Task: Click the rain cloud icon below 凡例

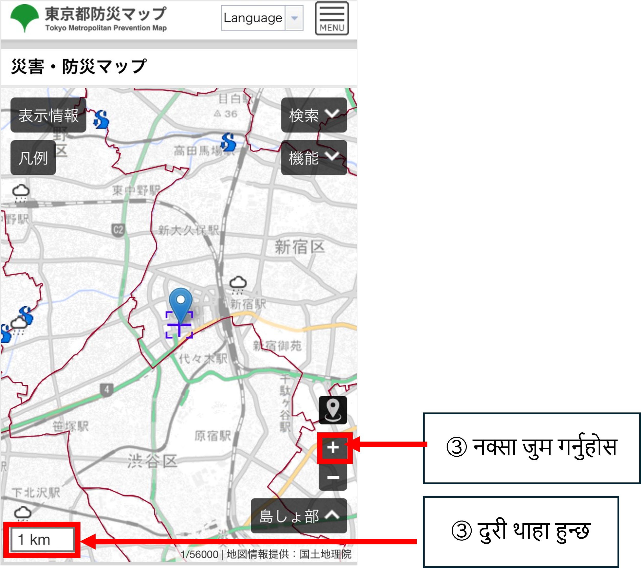Action: point(21,192)
